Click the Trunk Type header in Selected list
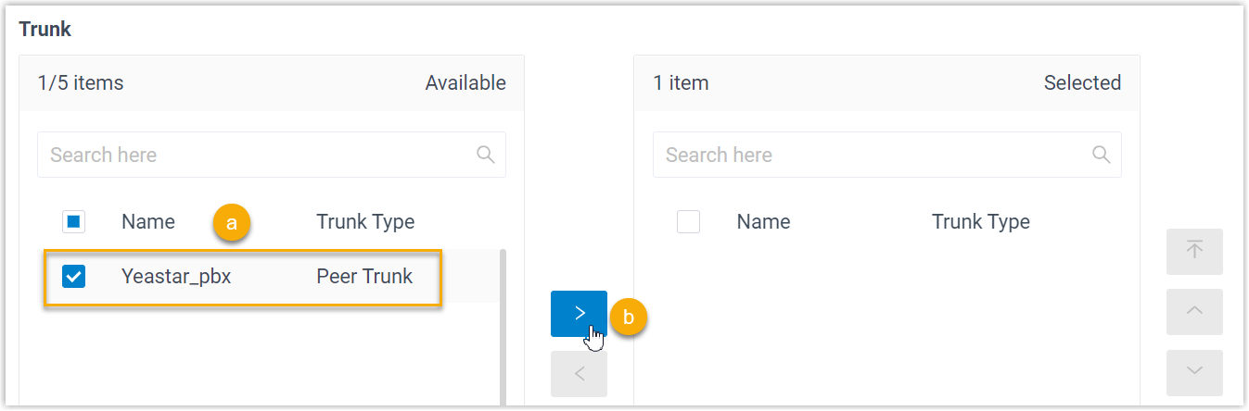Image resolution: width=1249 pixels, height=411 pixels. [980, 222]
